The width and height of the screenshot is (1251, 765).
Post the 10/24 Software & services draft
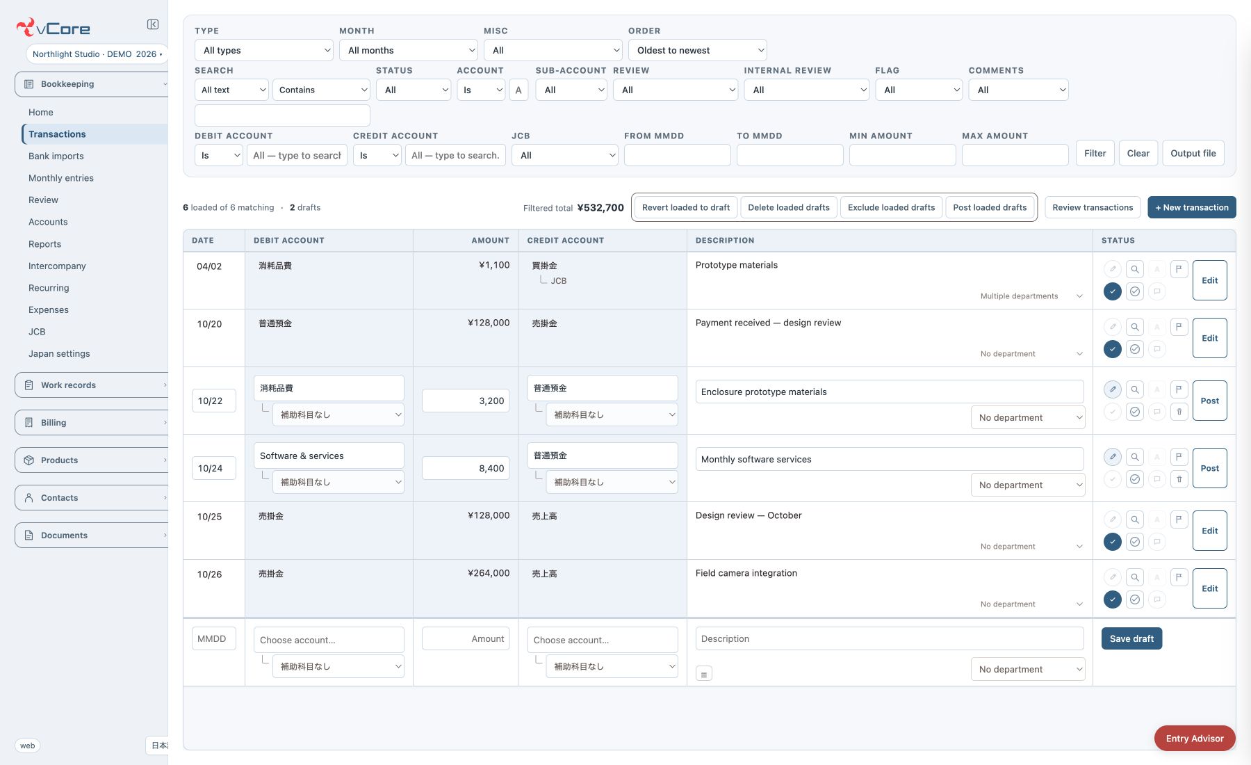pyautogui.click(x=1210, y=468)
